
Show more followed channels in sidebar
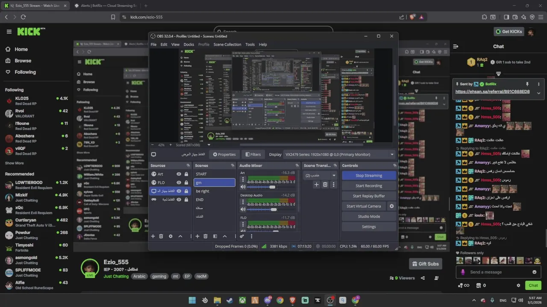point(14,163)
